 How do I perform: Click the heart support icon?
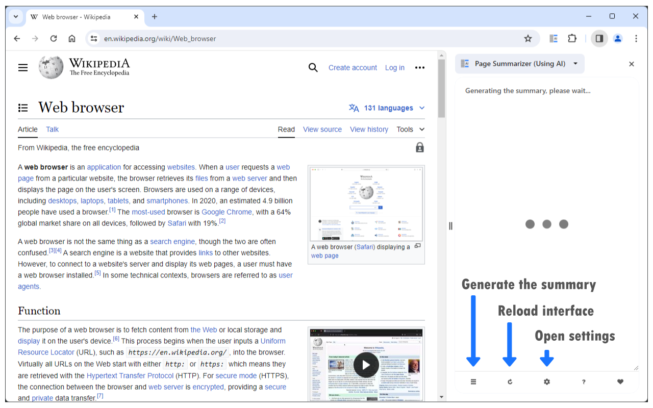tap(620, 381)
